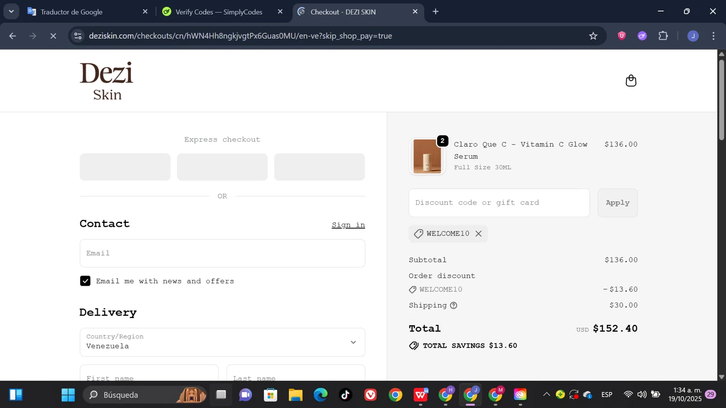Screen dimensions: 726x408
Task: Open TikTok from the taskbar
Action: pos(346,395)
